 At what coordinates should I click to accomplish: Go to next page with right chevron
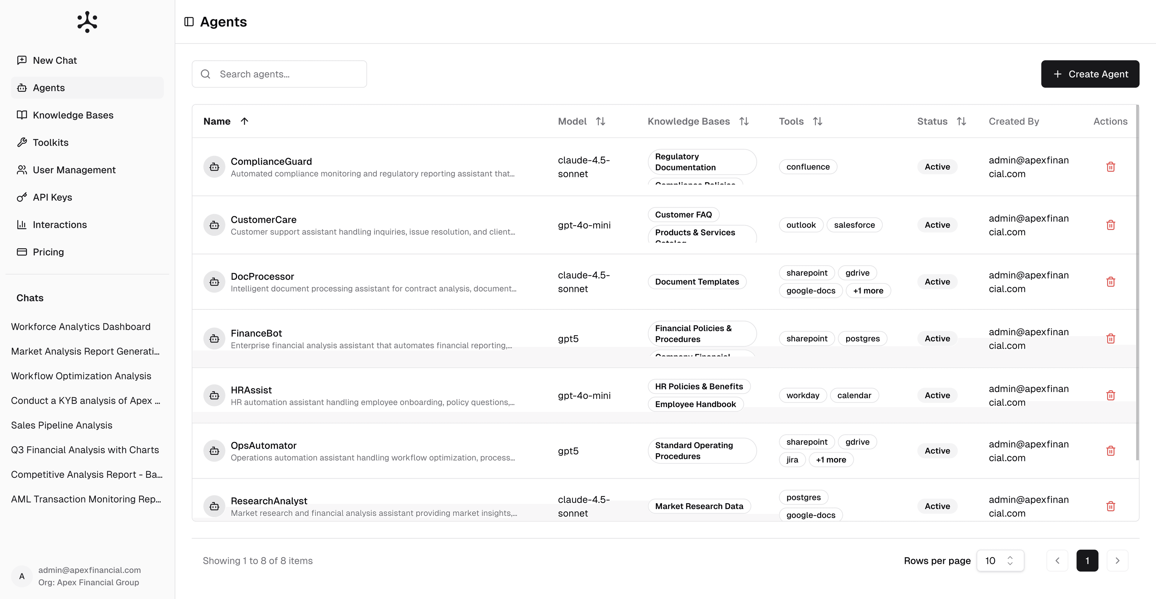[x=1117, y=560]
